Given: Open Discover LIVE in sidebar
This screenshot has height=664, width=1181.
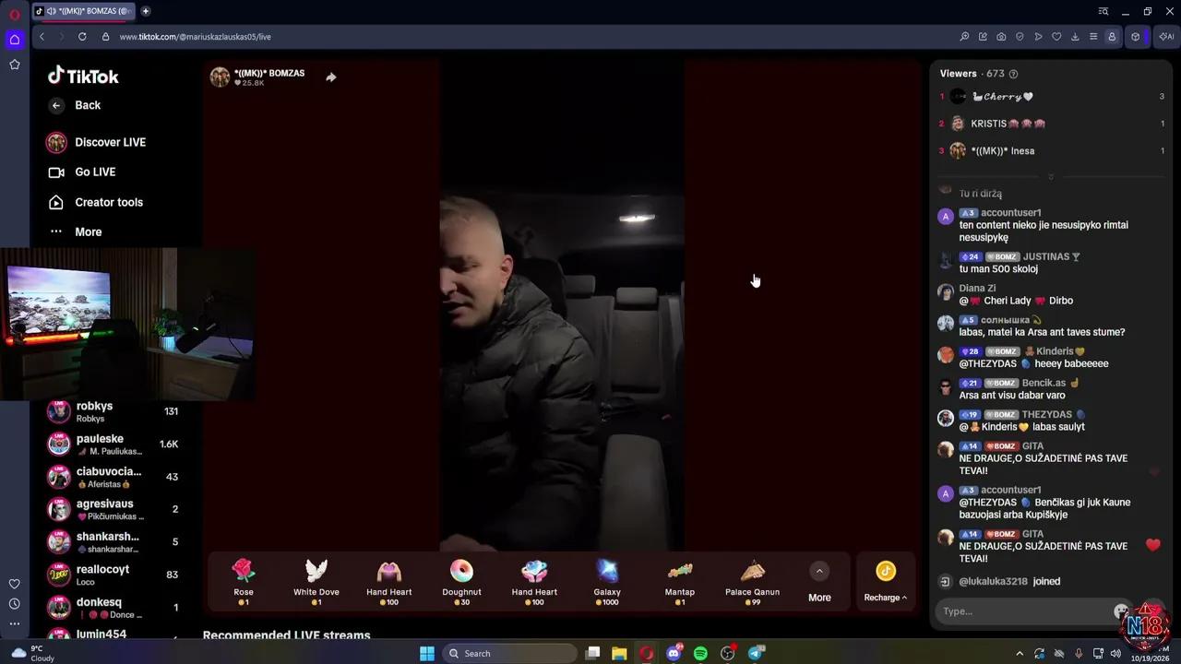Looking at the screenshot, I should [97, 142].
